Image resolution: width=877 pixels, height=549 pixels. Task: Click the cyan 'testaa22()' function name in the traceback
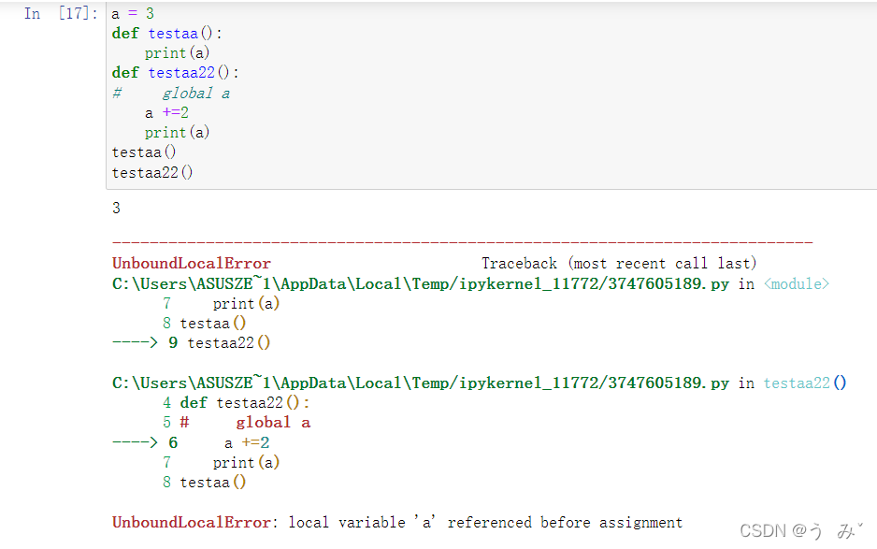point(805,383)
